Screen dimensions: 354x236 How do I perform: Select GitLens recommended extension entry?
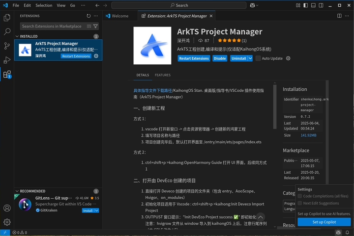point(58,204)
